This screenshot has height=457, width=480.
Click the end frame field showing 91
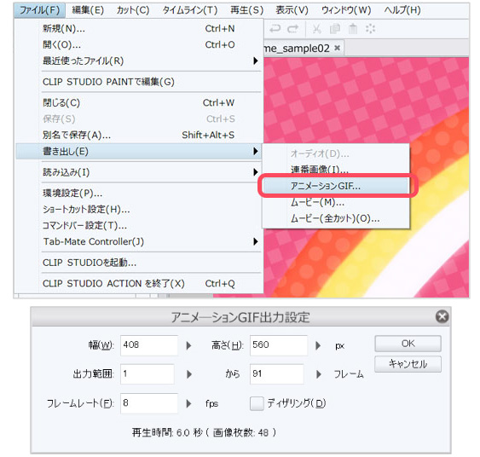[x=277, y=374]
